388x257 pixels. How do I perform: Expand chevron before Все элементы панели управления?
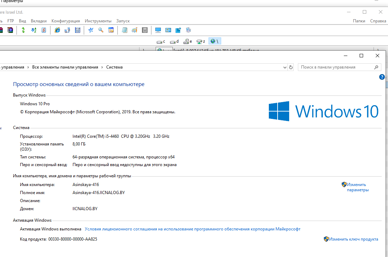pos(28,67)
